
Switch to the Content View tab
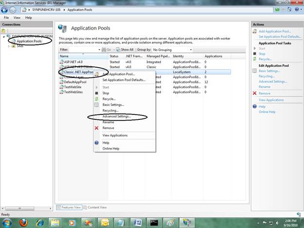click(95, 208)
